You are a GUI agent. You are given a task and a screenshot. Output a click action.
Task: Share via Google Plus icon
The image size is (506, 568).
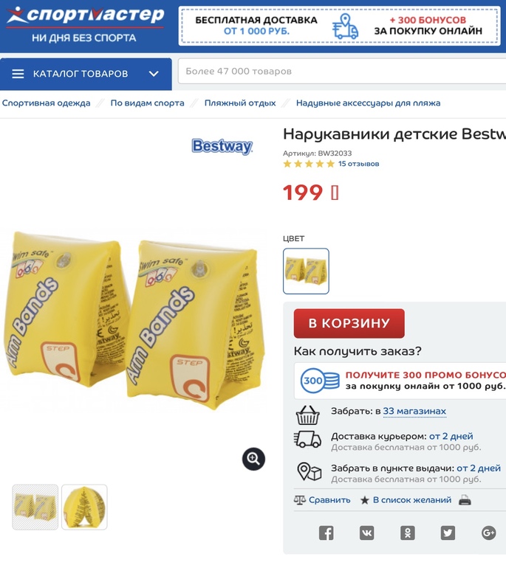coord(488,533)
